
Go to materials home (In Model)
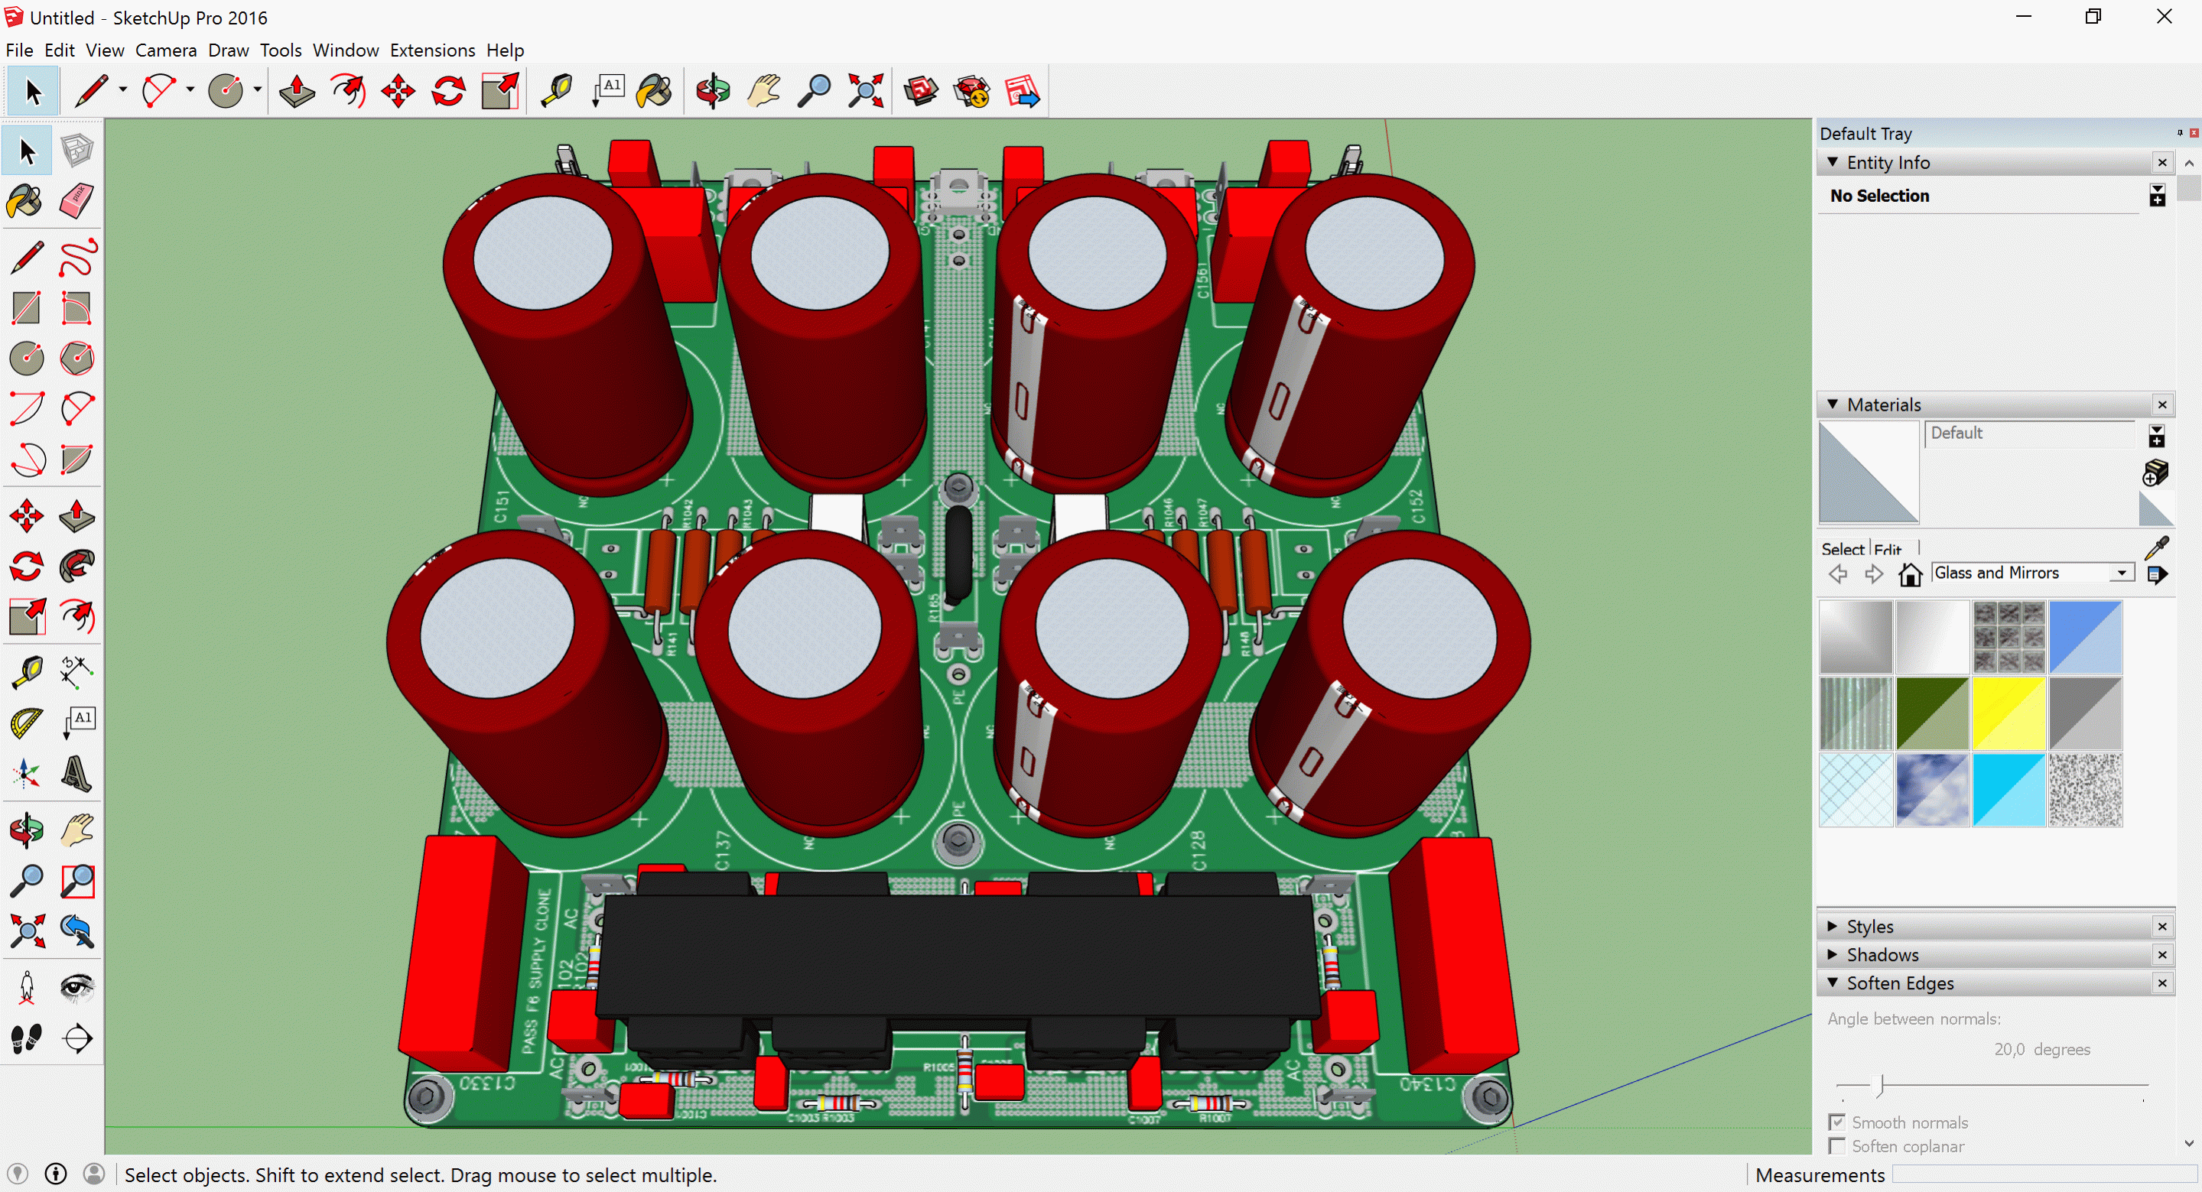pos(1910,573)
